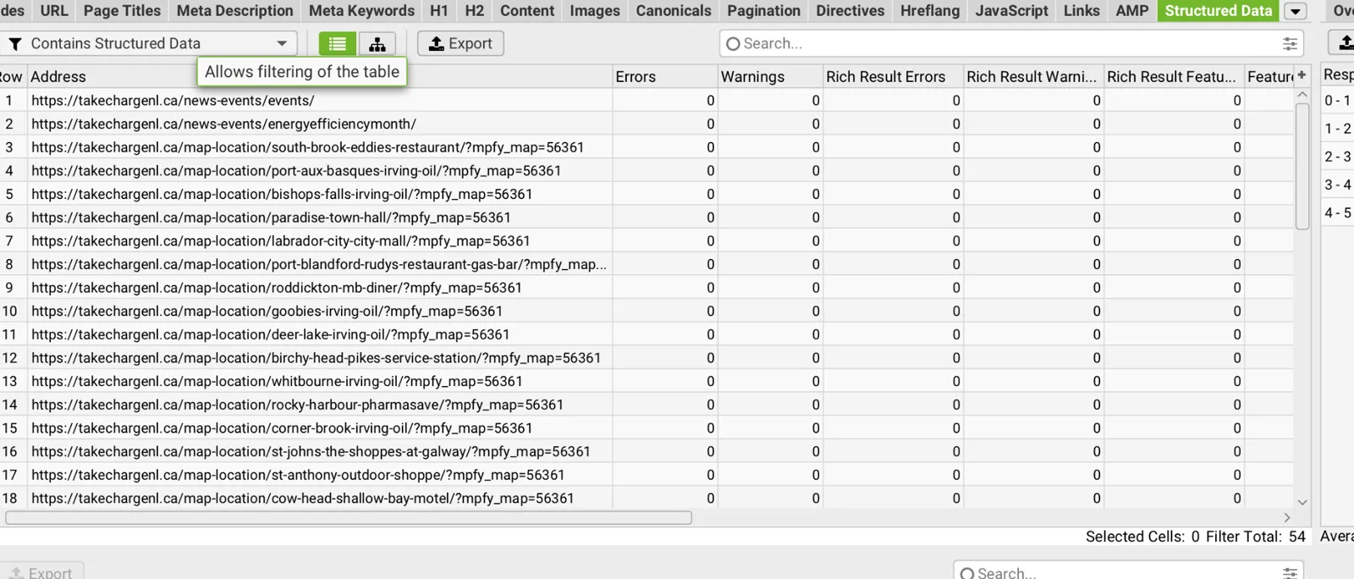Click the scroll down arrow of table

[x=1302, y=502]
